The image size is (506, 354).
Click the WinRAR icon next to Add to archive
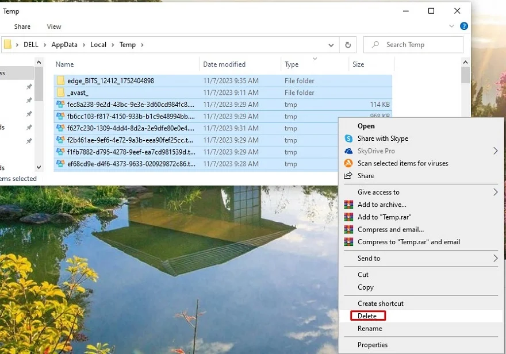click(x=348, y=205)
